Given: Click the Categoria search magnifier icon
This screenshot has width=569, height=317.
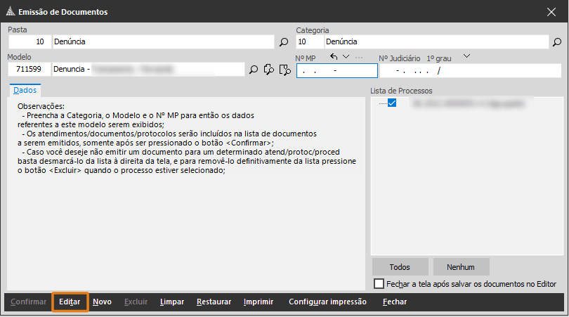Looking at the screenshot, I should pyautogui.click(x=556, y=42).
